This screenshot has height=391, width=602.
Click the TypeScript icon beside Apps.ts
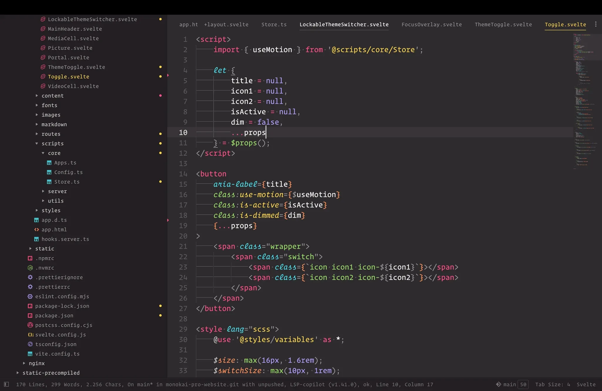49,163
